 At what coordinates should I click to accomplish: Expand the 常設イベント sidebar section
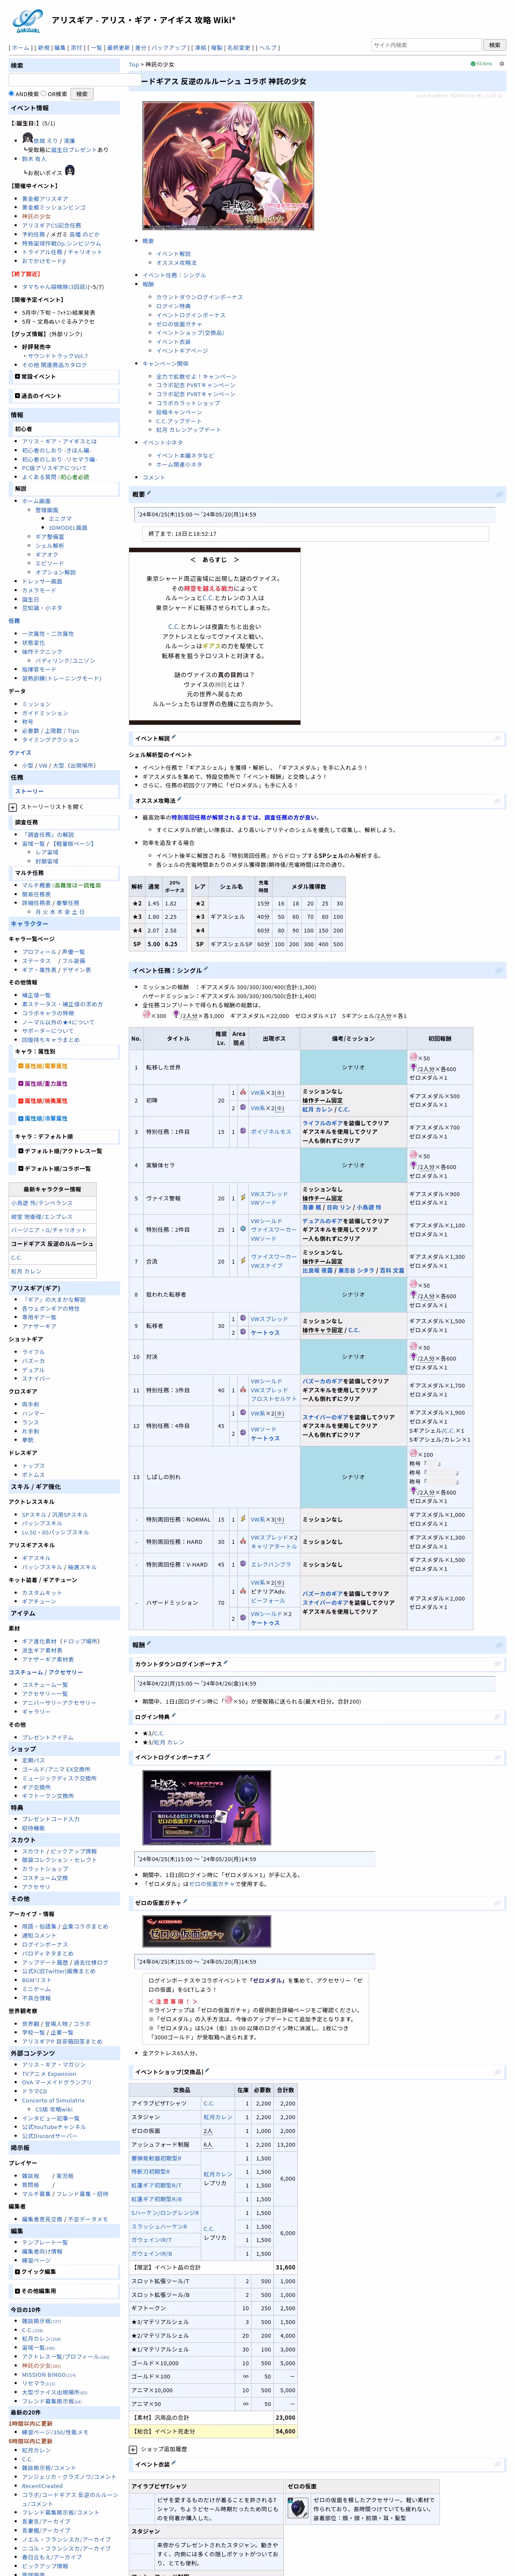[x=17, y=377]
